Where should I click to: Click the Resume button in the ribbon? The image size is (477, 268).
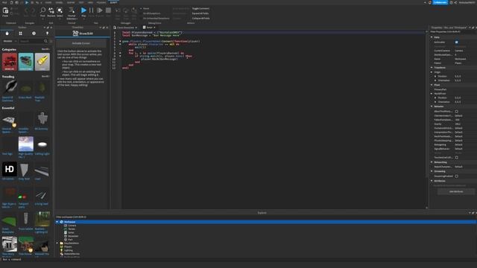(99, 10)
